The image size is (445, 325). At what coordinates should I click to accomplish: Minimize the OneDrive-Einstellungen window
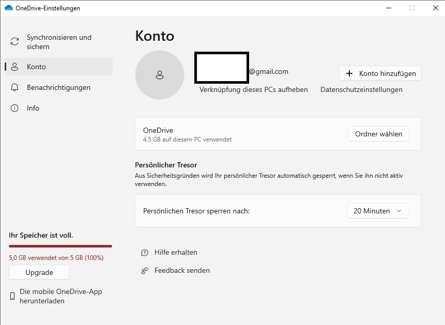(x=389, y=8)
